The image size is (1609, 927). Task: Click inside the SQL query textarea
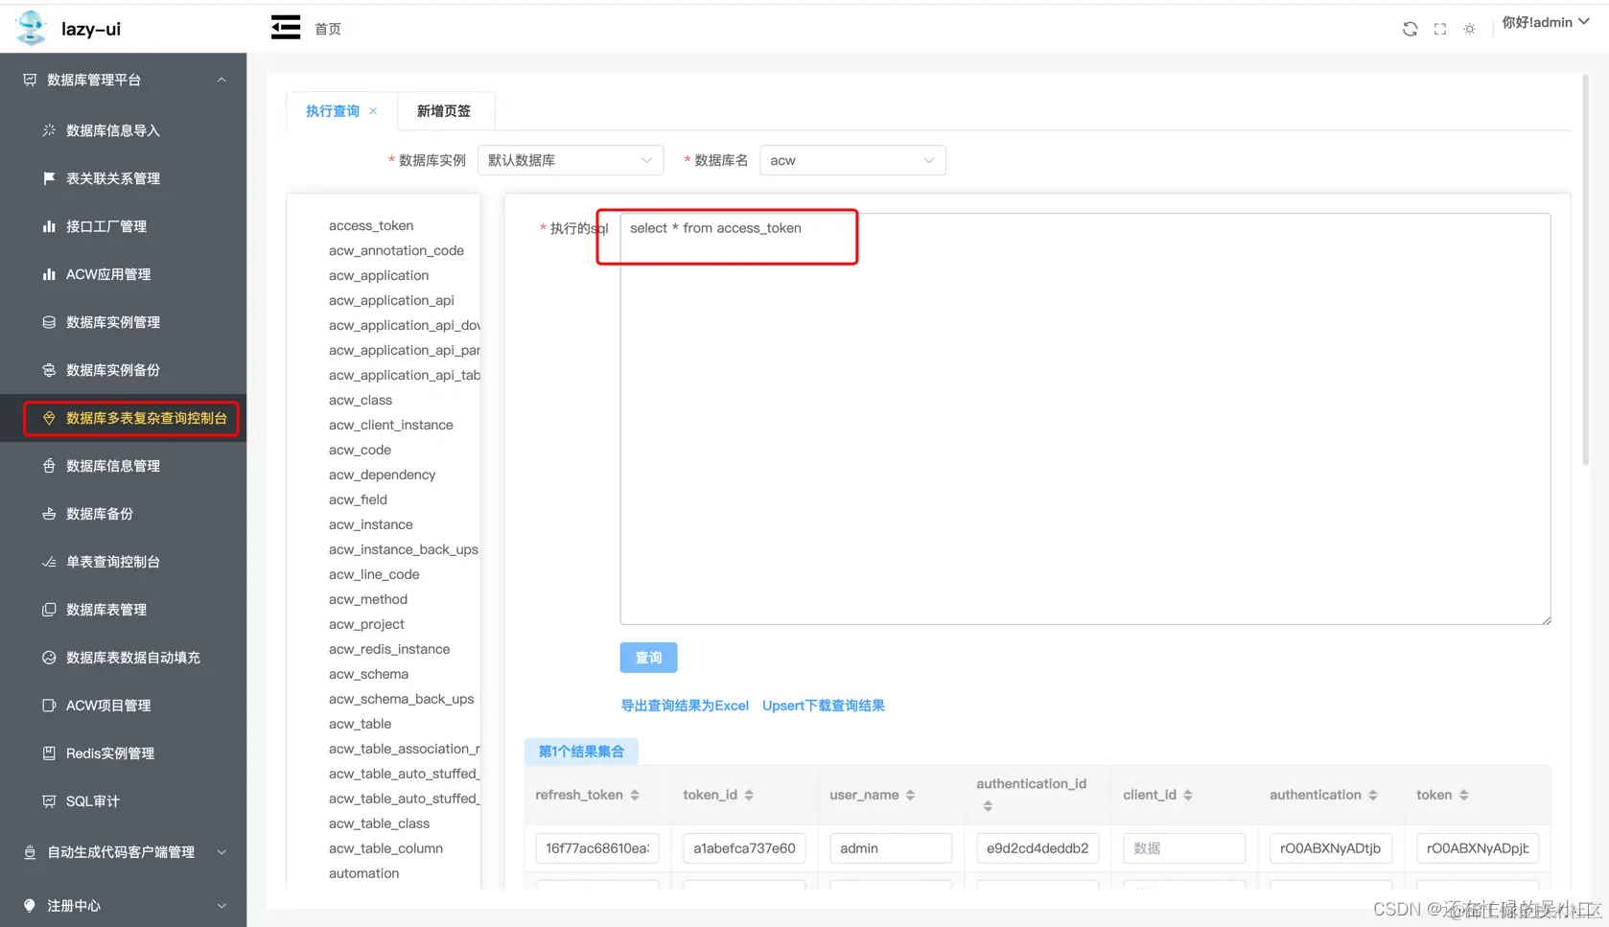tap(1084, 419)
